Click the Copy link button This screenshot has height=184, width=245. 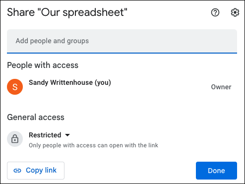36,171
